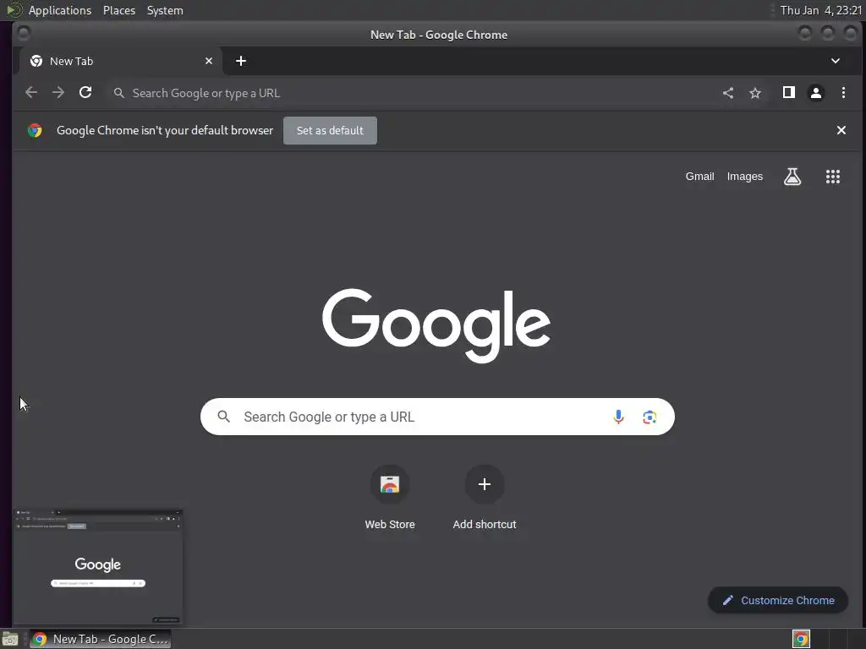Screen dimensions: 866x649
Task: Share this page using share icon
Action: [x=728, y=93]
